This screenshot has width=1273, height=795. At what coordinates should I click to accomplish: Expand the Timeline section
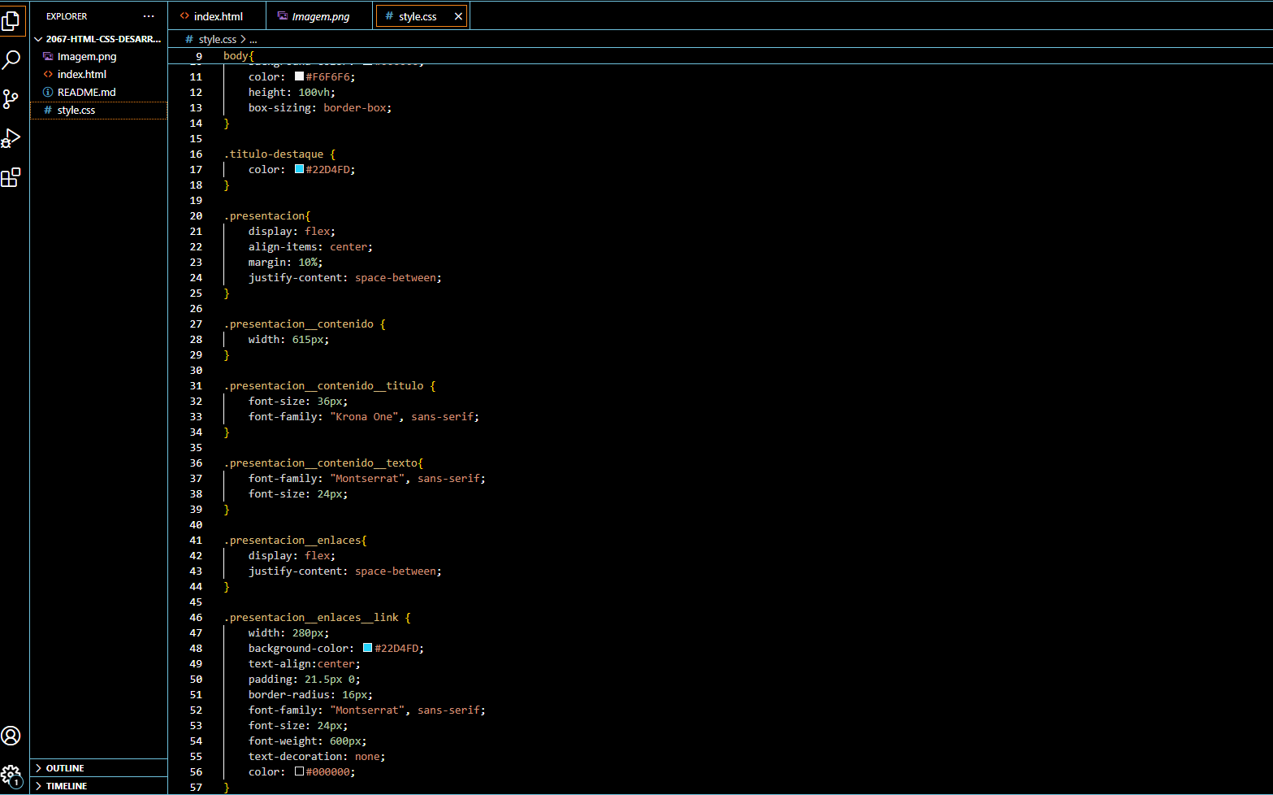coord(98,786)
